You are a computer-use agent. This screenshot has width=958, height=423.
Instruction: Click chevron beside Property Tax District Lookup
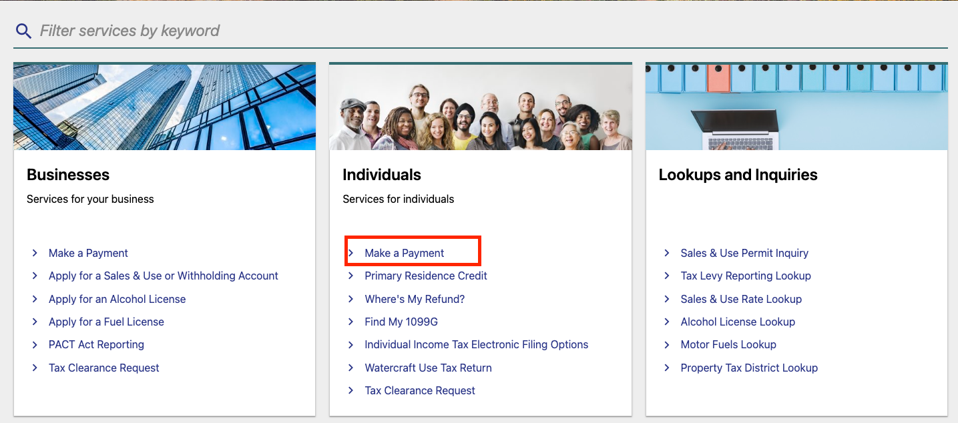666,368
